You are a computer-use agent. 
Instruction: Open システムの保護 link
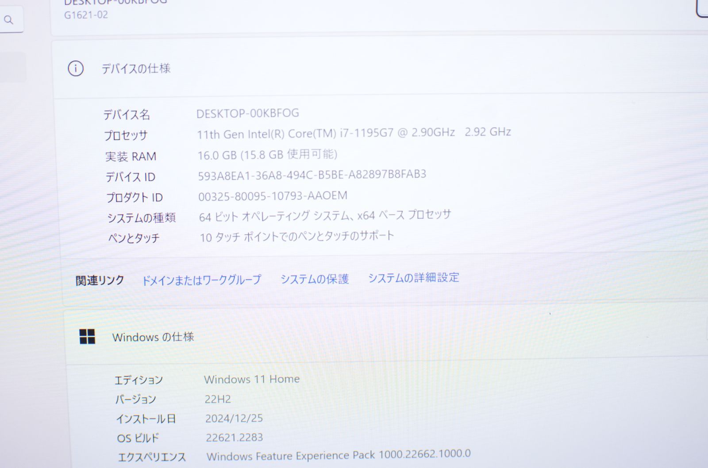pyautogui.click(x=315, y=279)
